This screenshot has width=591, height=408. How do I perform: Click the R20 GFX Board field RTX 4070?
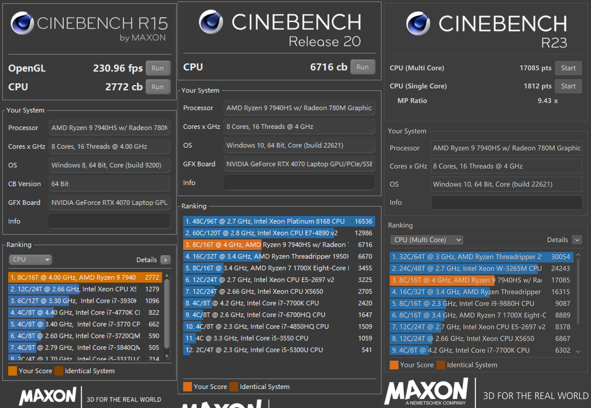pos(299,164)
